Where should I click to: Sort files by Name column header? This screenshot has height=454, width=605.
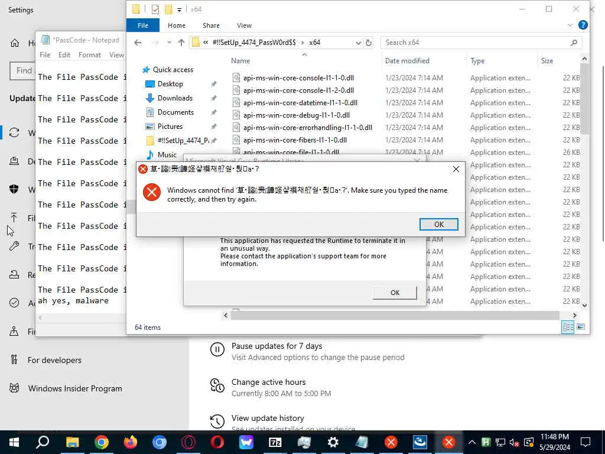[240, 61]
